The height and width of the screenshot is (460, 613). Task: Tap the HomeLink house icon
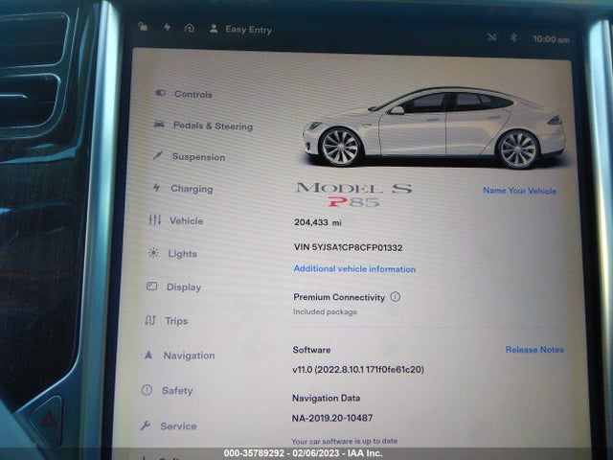click(190, 28)
